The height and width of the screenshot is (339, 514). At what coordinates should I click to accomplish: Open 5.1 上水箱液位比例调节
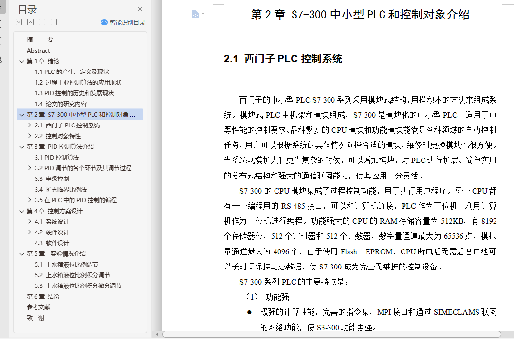tap(66, 264)
